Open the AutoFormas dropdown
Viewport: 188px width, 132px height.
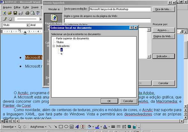(x=38, y=127)
